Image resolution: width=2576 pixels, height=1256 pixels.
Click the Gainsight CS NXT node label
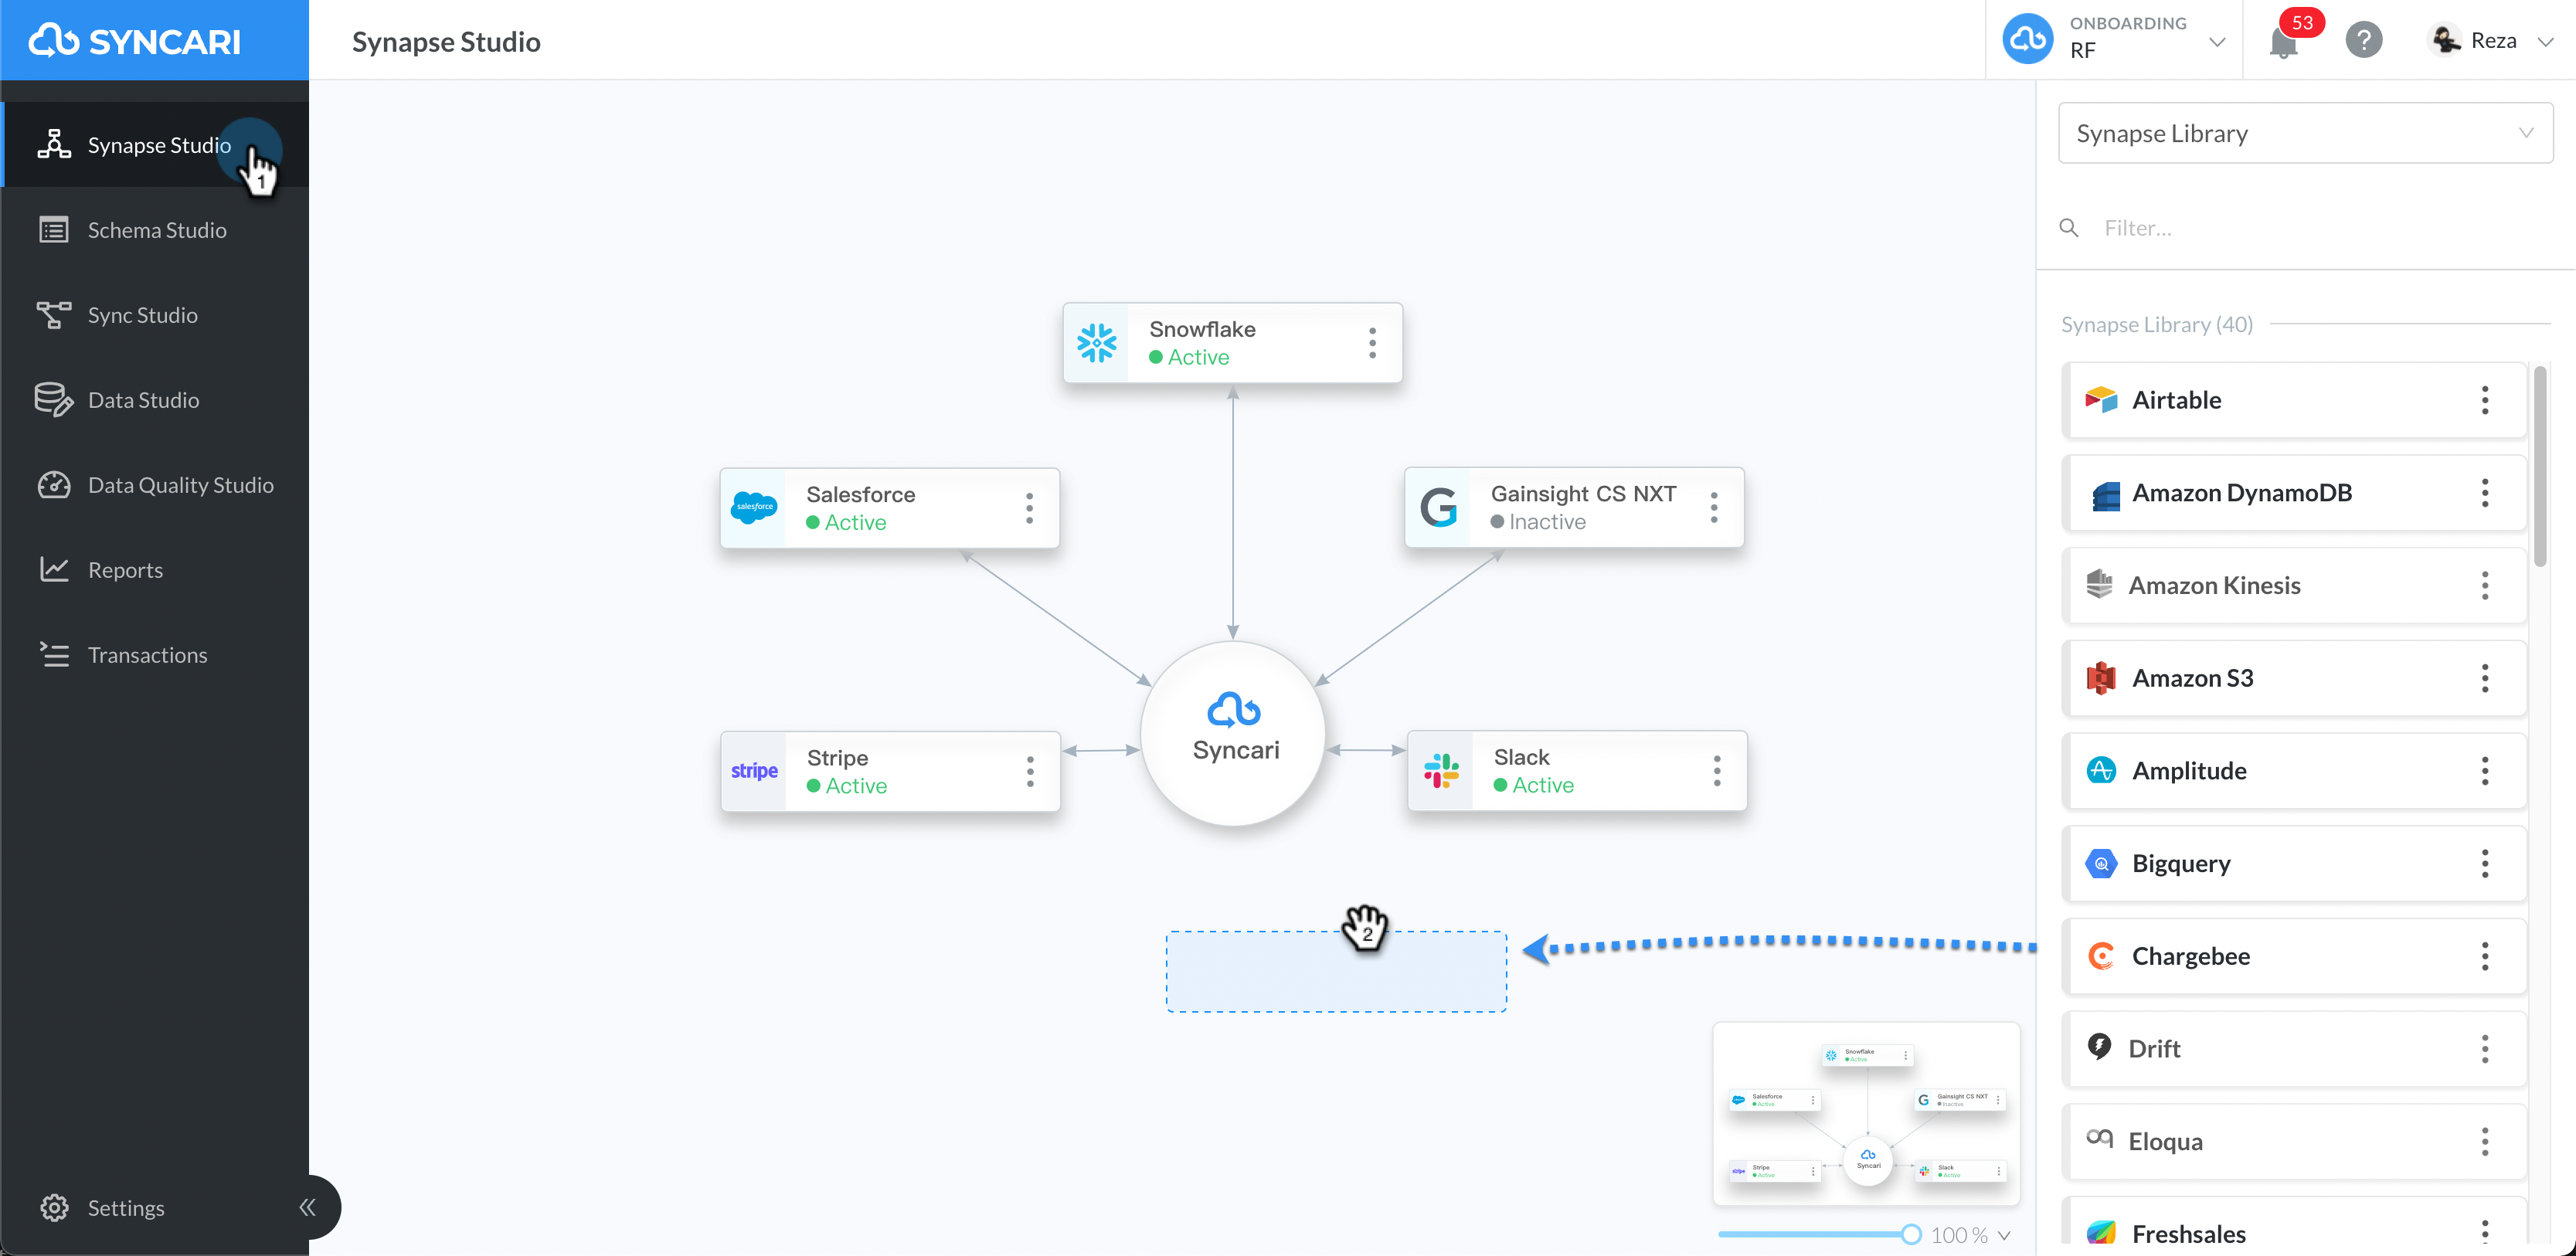(1583, 494)
